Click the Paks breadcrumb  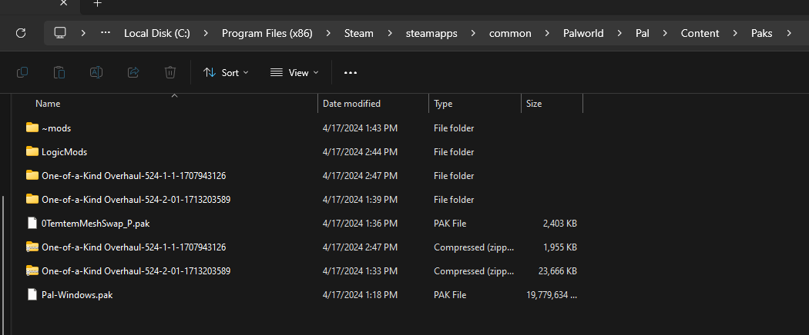click(x=761, y=34)
